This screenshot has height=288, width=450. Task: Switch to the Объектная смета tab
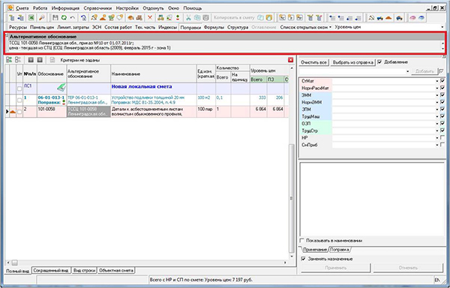click(x=116, y=271)
